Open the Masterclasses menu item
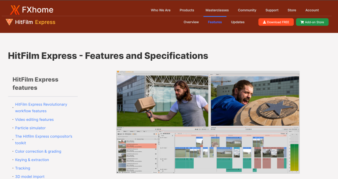338x179 pixels. [x=217, y=10]
